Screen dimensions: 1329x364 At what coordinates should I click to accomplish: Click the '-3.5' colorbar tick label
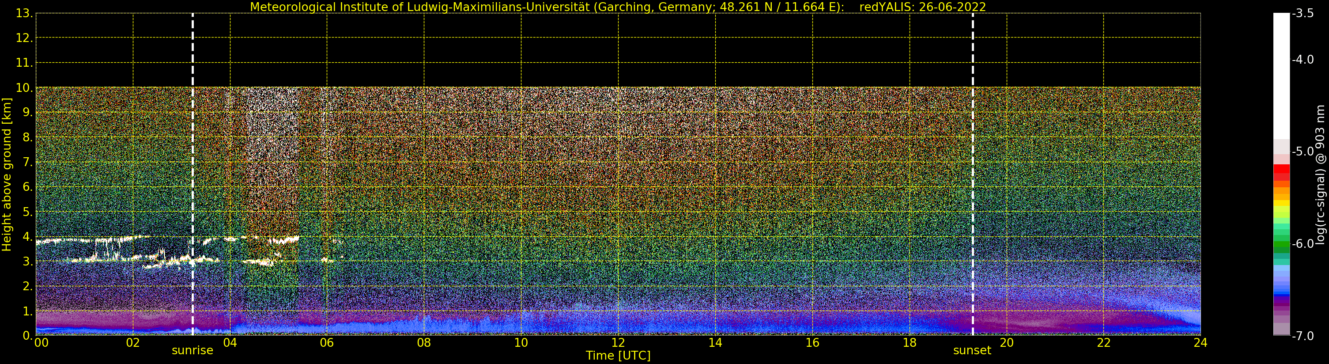tap(1303, 13)
